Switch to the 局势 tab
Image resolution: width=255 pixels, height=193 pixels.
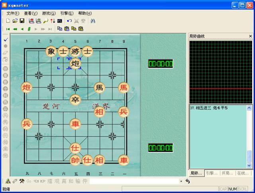(196, 173)
